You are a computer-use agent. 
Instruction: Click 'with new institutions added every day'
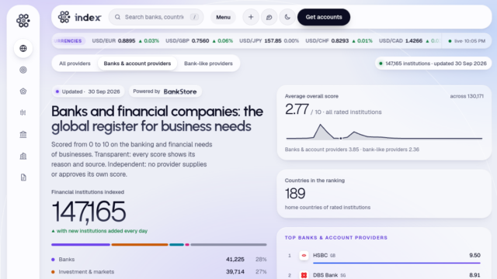pyautogui.click(x=99, y=231)
